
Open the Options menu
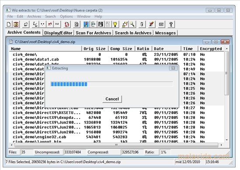pos(66,16)
